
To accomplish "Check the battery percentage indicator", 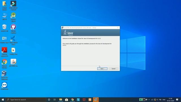I will pos(142,99).
